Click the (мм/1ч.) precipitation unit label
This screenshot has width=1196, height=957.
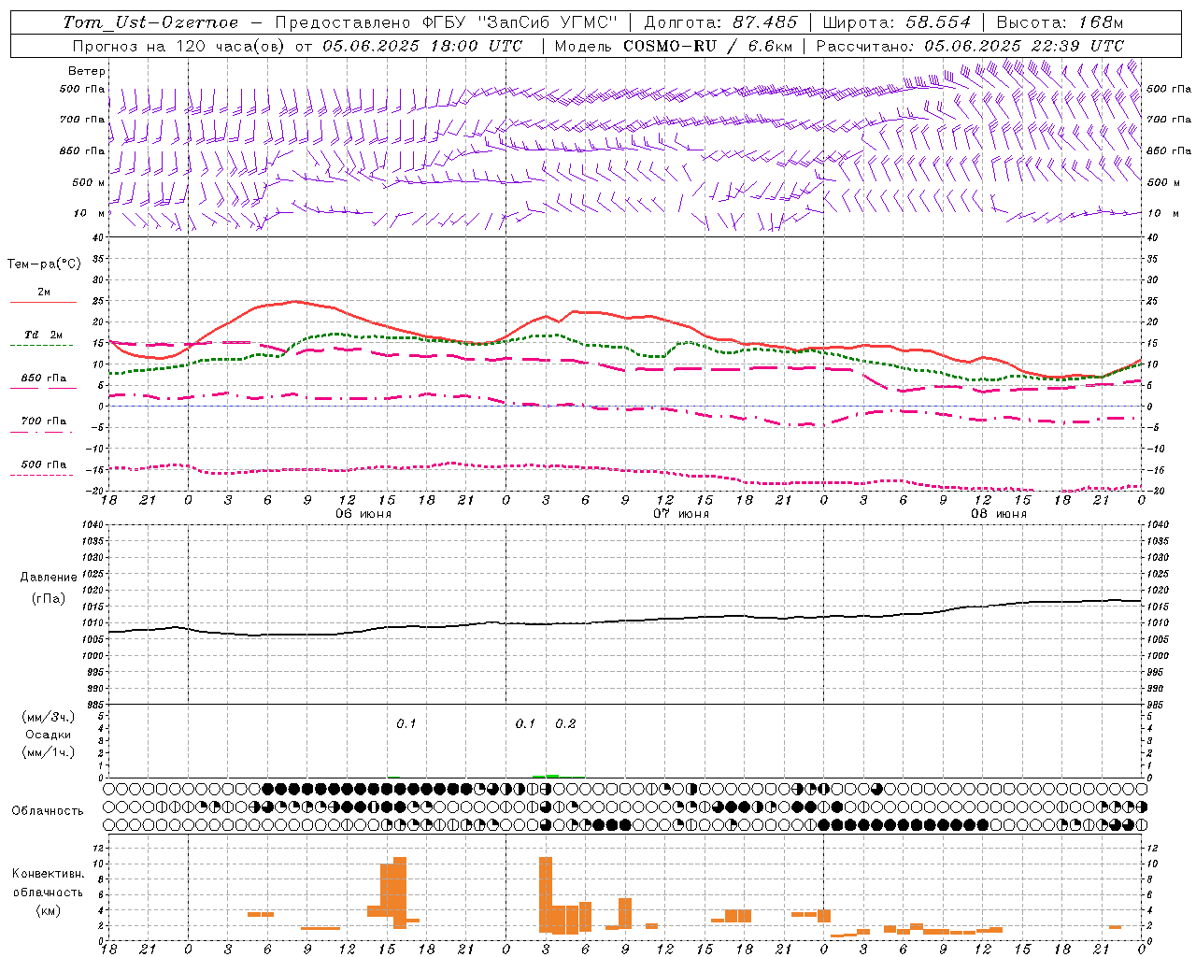coord(49,752)
